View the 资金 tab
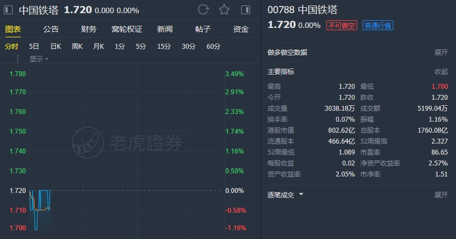The width and height of the screenshot is (456, 239). point(241,30)
